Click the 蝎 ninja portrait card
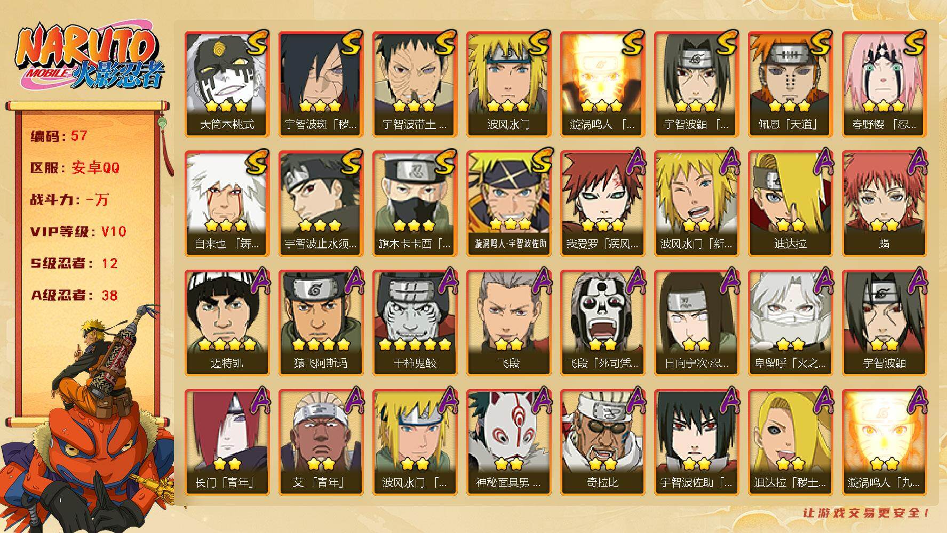The image size is (947, 533). pyautogui.click(x=884, y=204)
